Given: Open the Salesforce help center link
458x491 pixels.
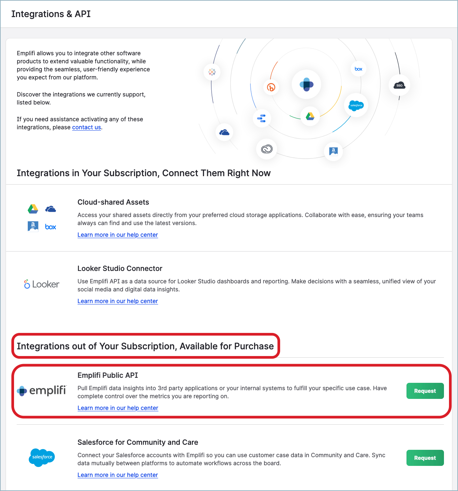Looking at the screenshot, I should point(118,475).
